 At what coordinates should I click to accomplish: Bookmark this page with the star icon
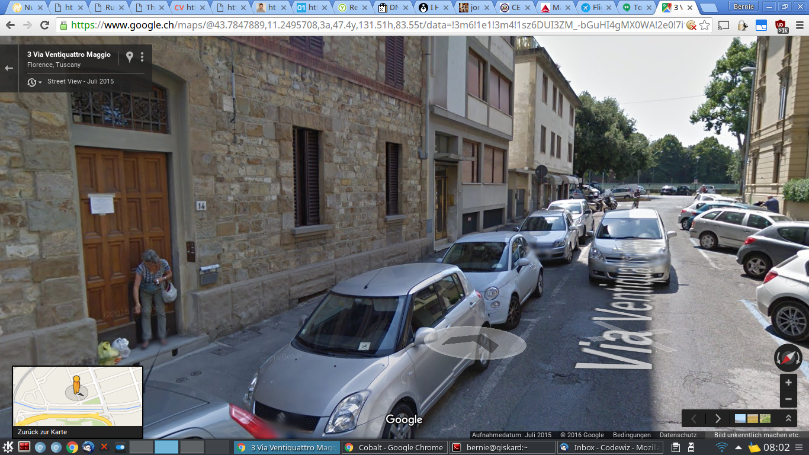tap(704, 25)
